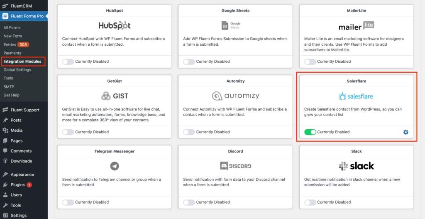Enable the Slack integration toggle
The width and height of the screenshot is (425, 219).
pos(310,202)
